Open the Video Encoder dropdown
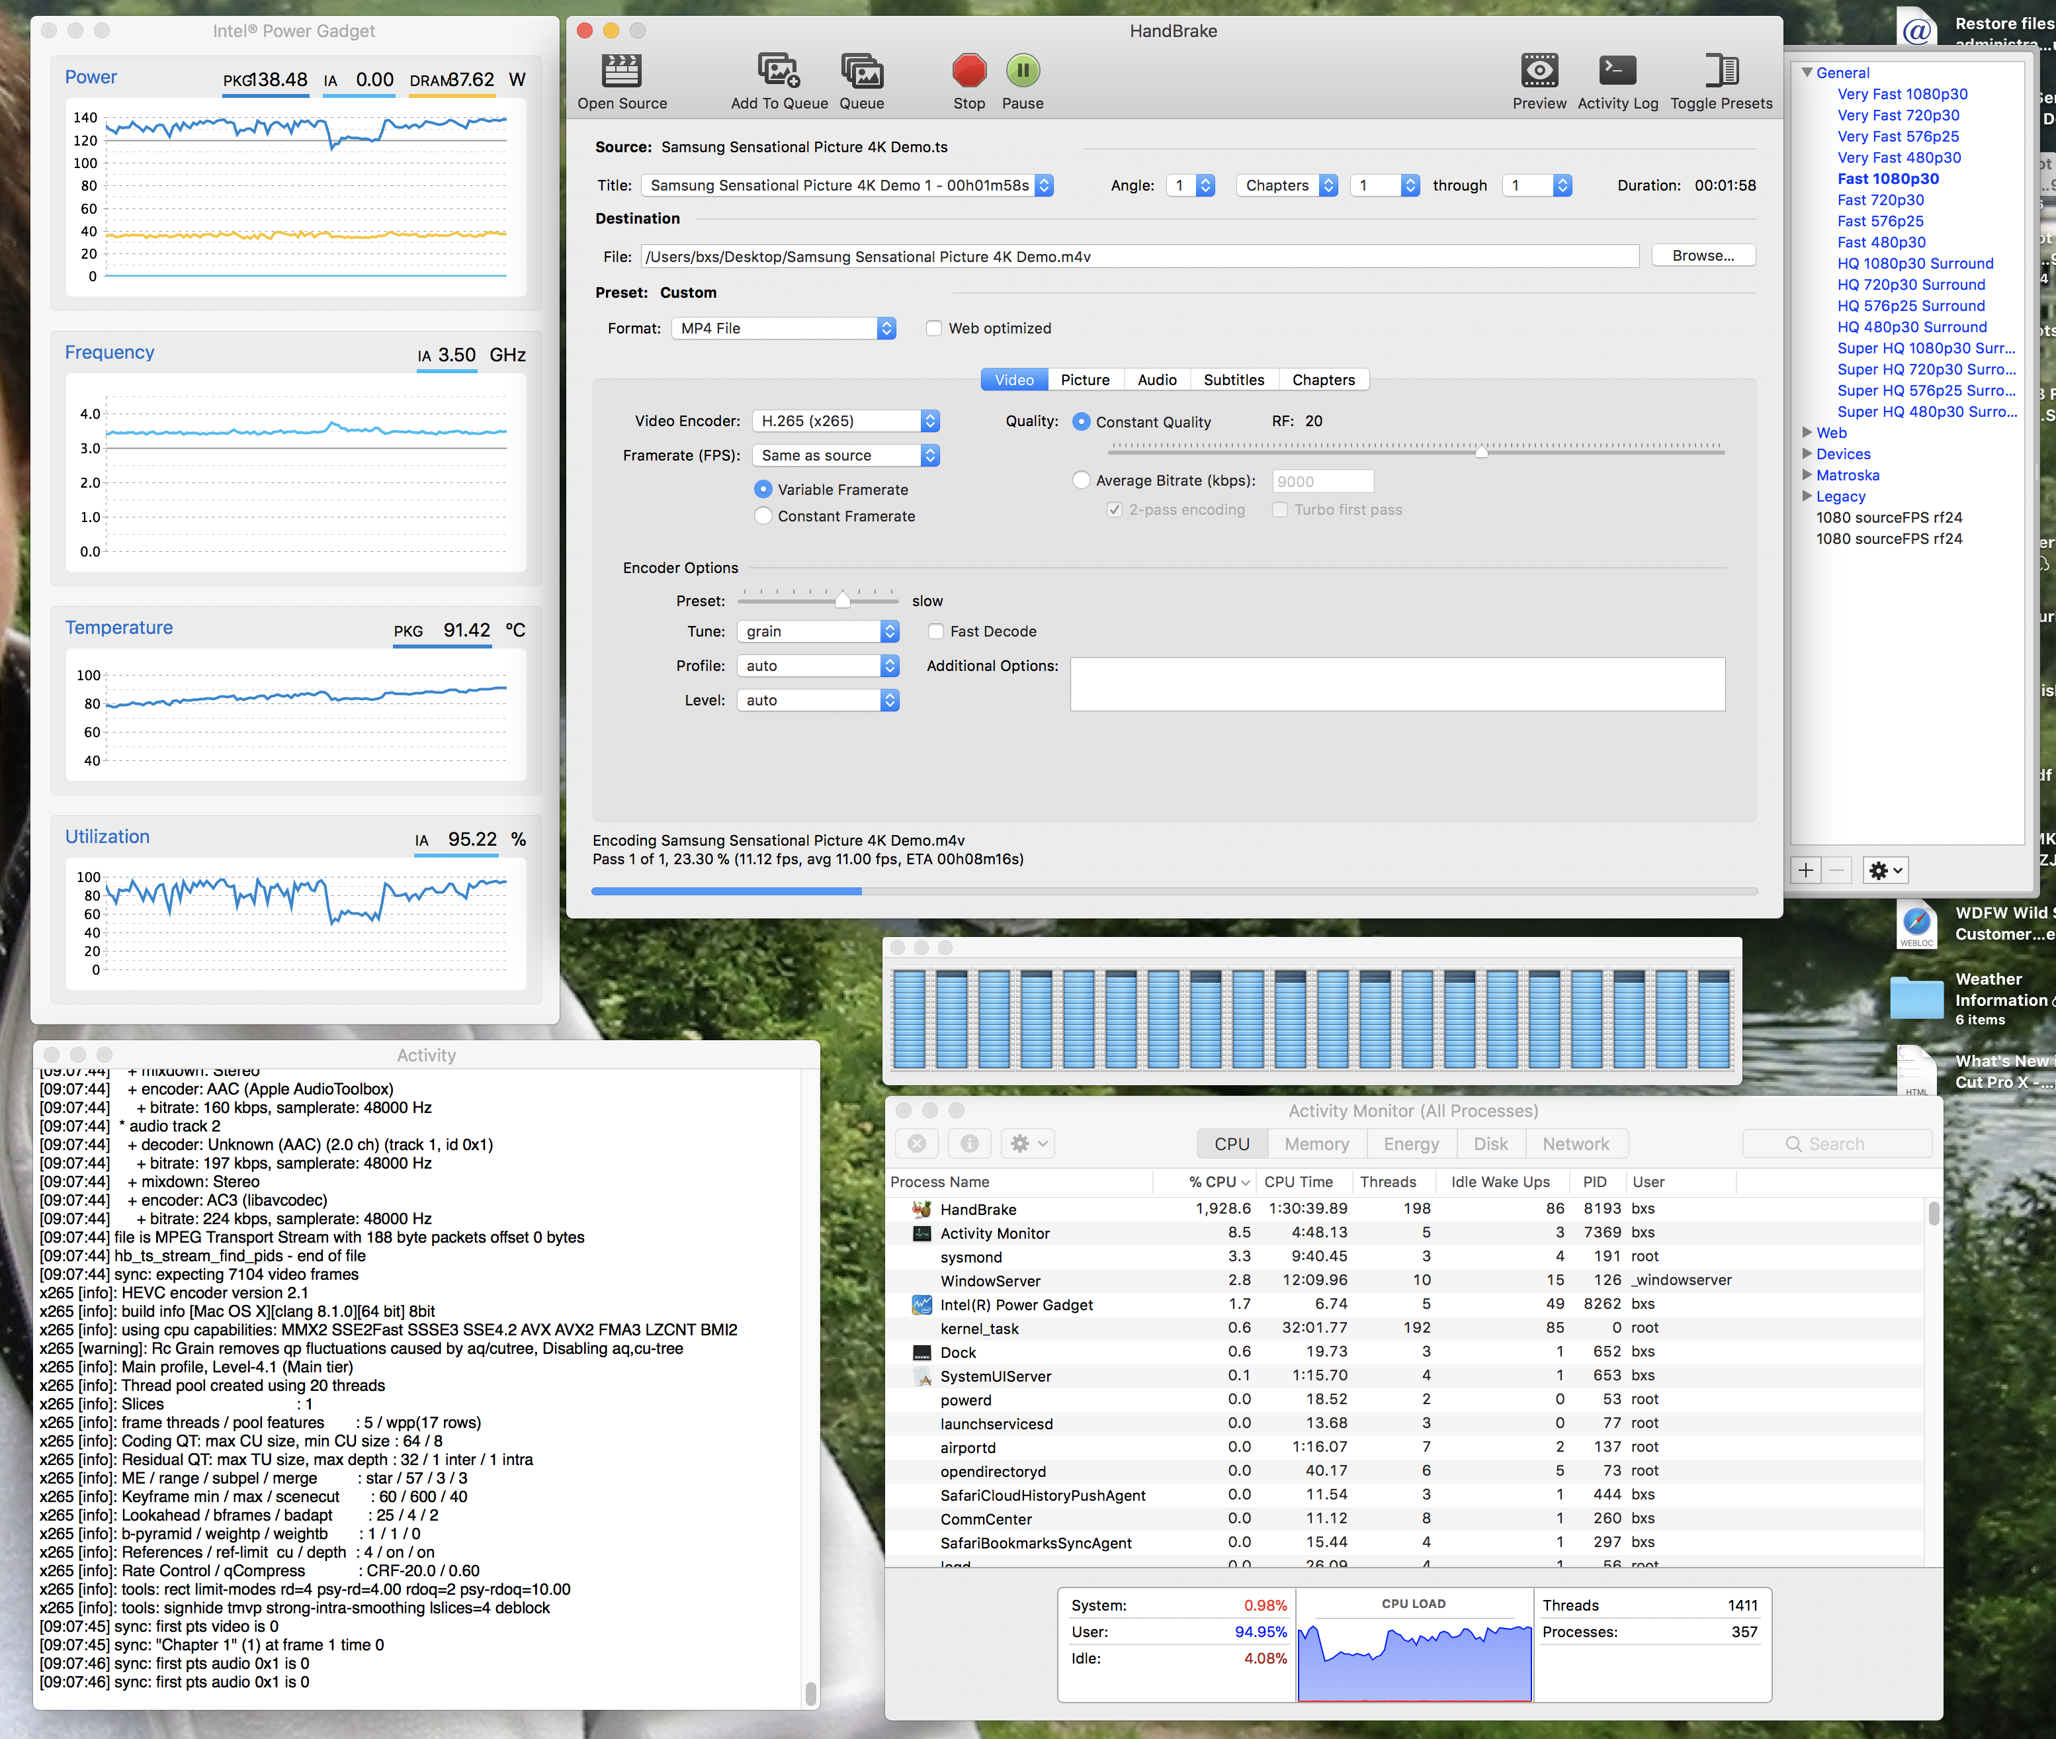The image size is (2056, 1739). coord(845,421)
